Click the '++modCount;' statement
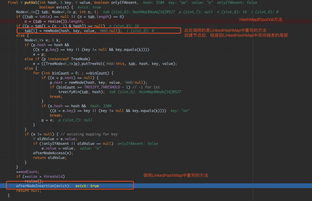The height and width of the screenshot is (201, 312). (28, 172)
